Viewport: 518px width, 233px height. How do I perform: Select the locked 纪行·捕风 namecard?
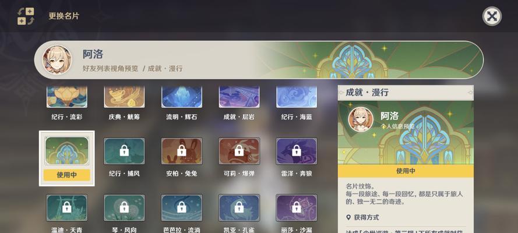pos(124,151)
